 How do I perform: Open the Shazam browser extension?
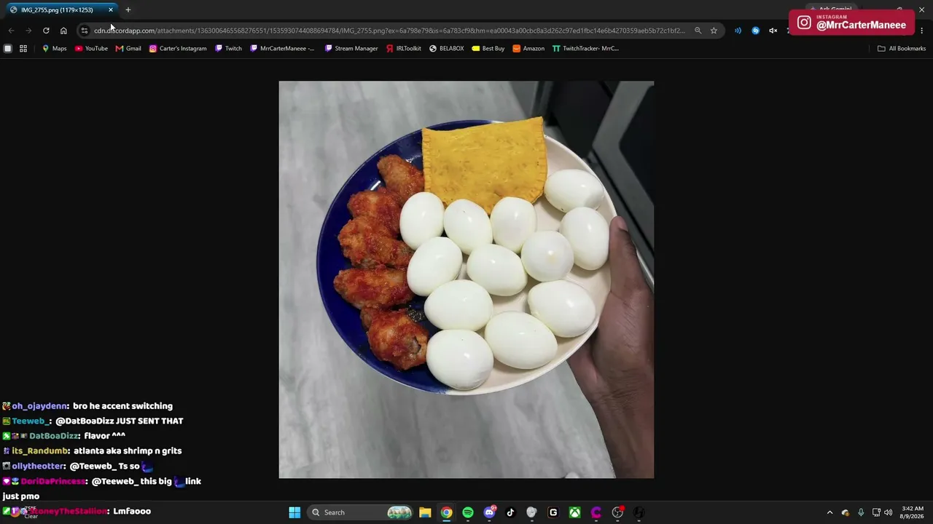(755, 31)
